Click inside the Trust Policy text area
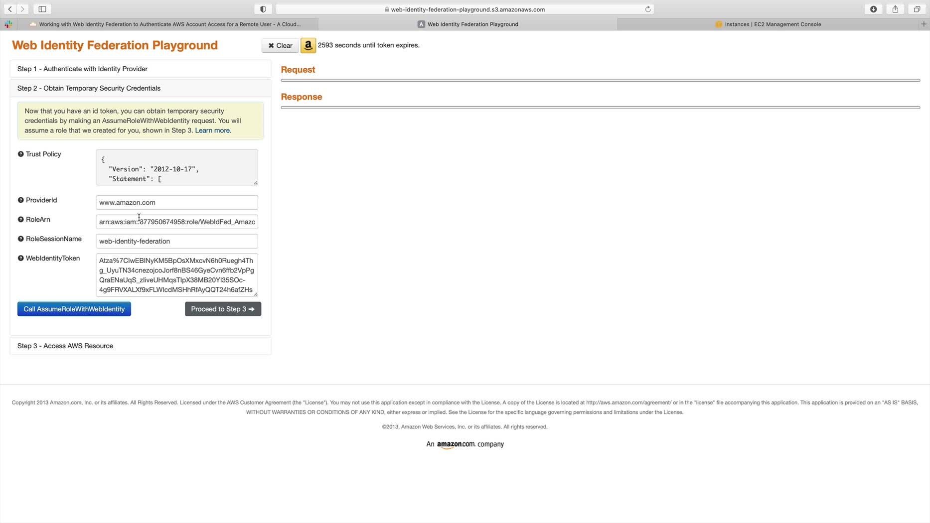The image size is (930, 523). click(x=177, y=167)
